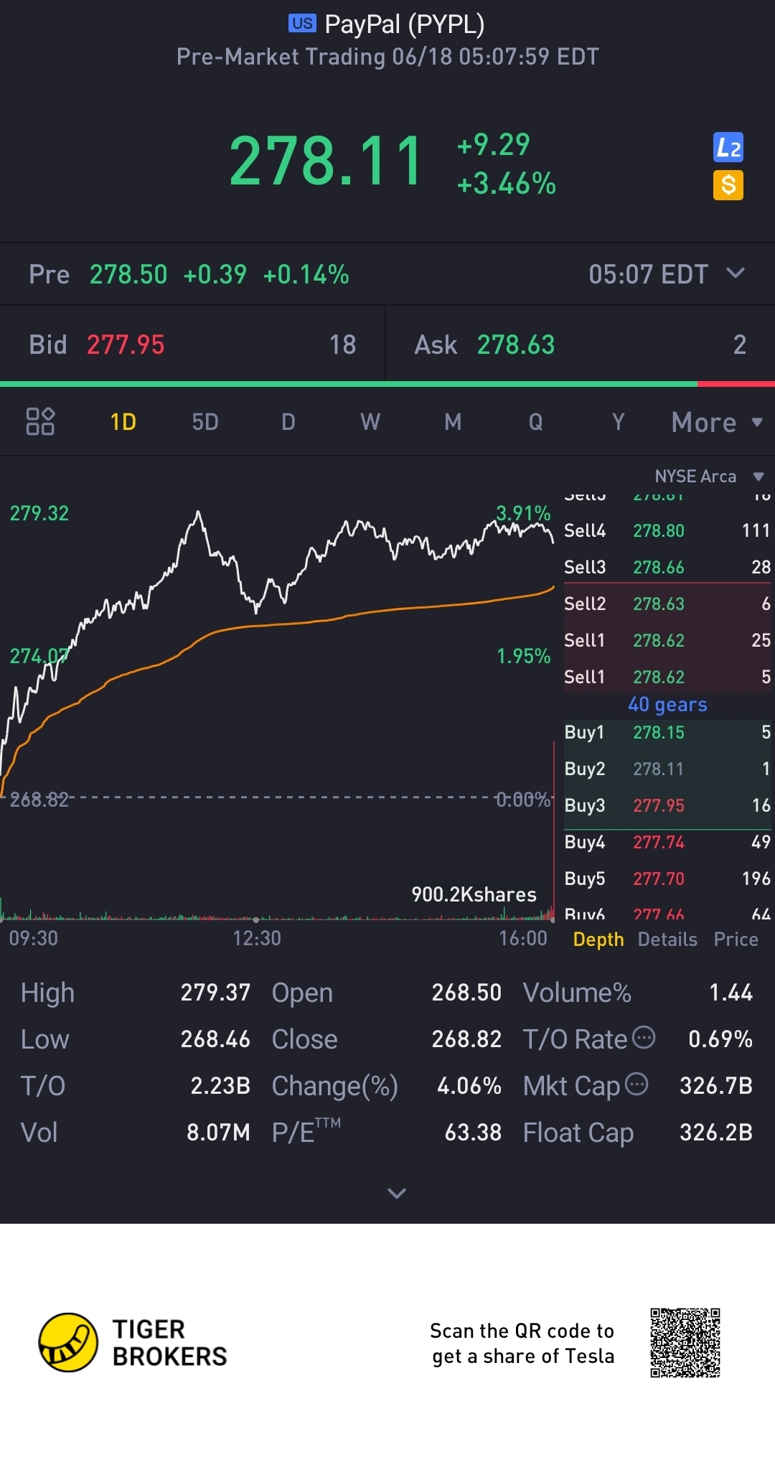Tap the Vol value 8.07M
This screenshot has width=775, height=1462.
pos(218,1133)
